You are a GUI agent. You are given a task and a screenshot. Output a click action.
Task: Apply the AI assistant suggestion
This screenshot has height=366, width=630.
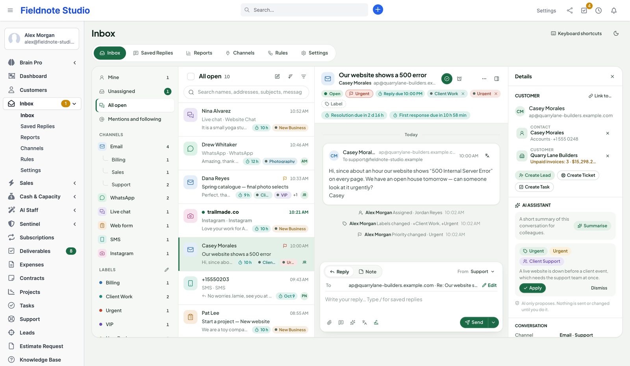pyautogui.click(x=532, y=288)
